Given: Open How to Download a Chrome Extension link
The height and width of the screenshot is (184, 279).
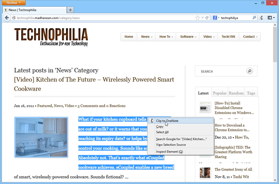Looking at the screenshot, I should coord(232,127).
